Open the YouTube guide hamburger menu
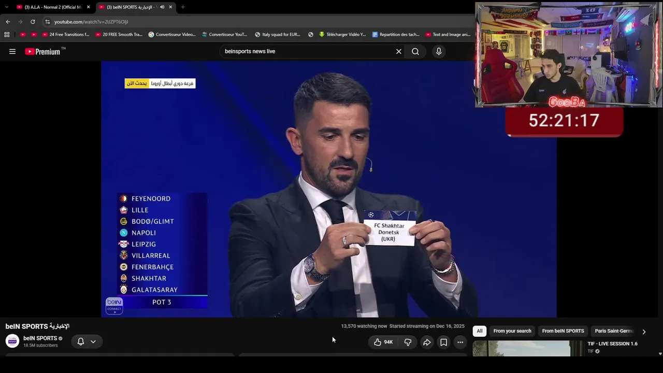663x373 pixels. click(12, 51)
